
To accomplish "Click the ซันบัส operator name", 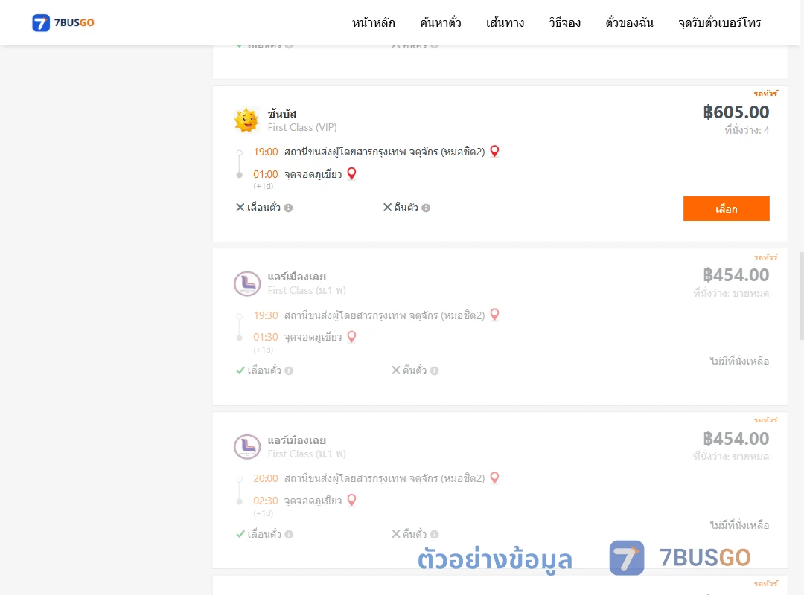I will point(282,113).
